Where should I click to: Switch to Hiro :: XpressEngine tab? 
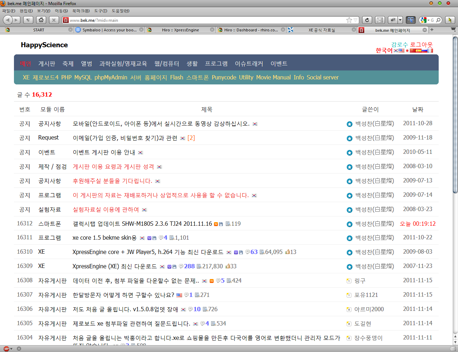pos(180,30)
